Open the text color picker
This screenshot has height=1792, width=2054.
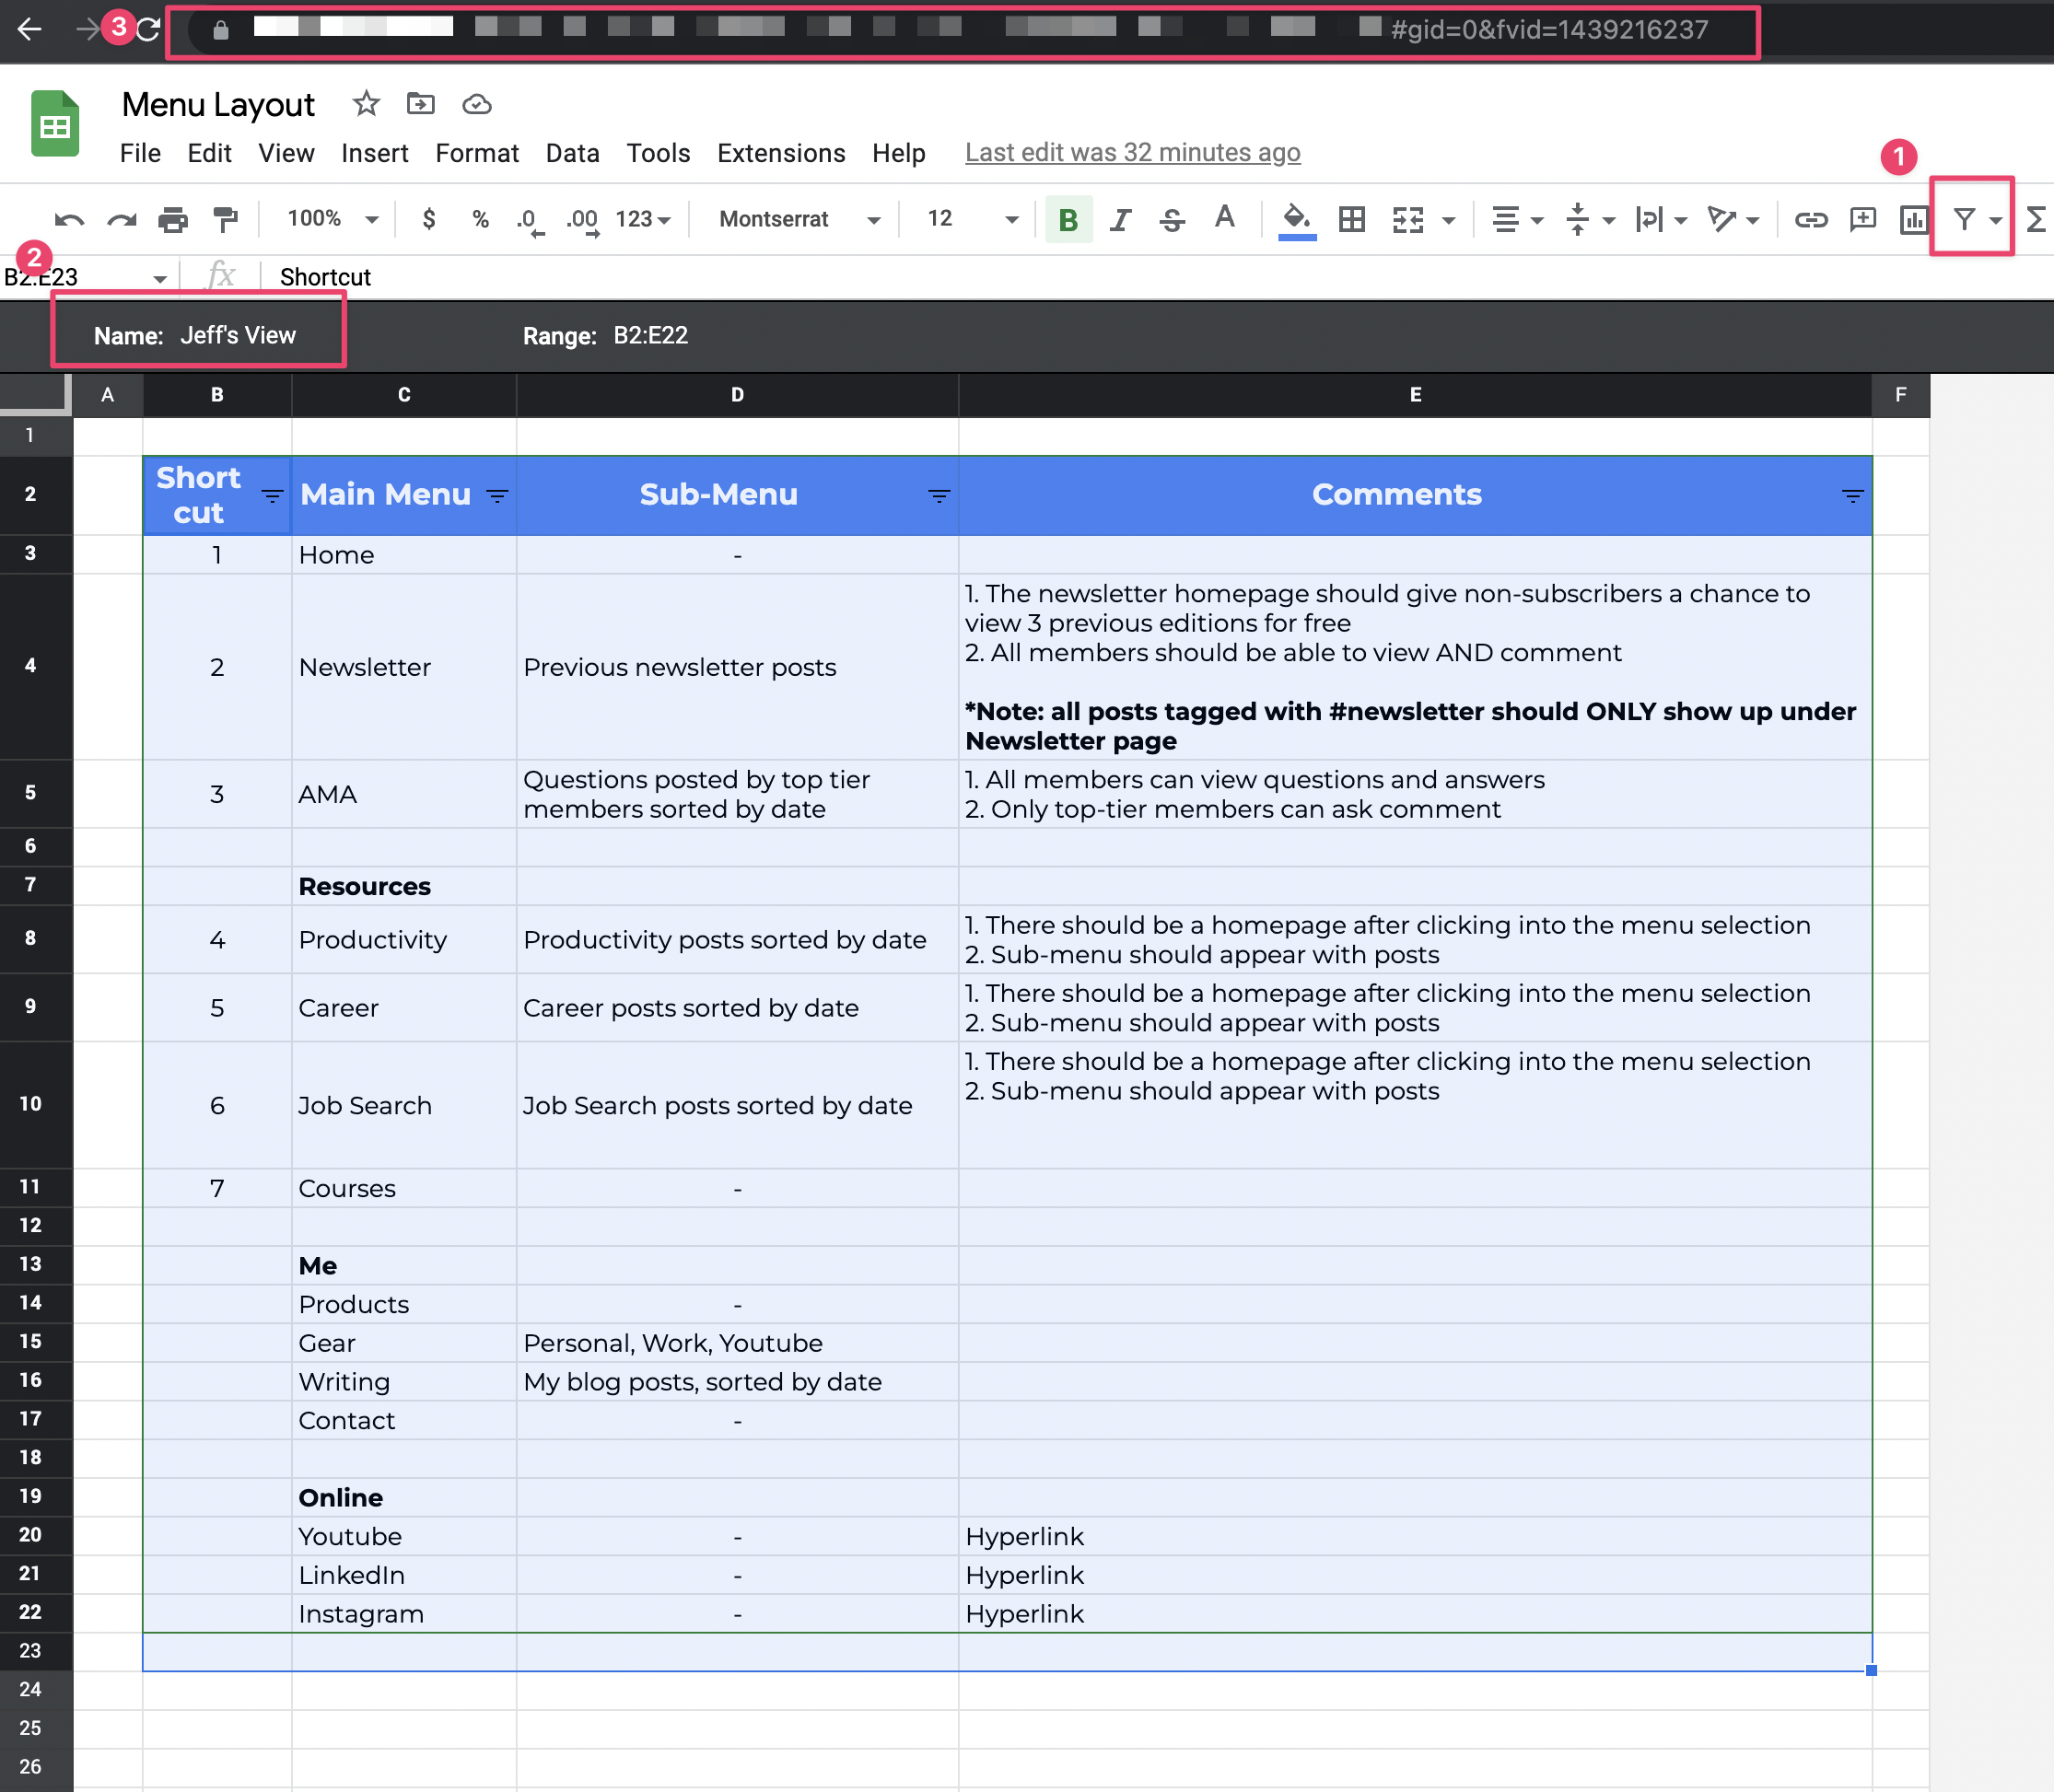(x=1224, y=218)
